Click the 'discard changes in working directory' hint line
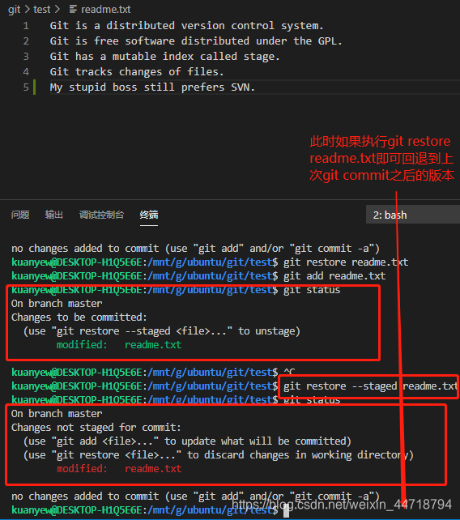This screenshot has height=520, width=460. (x=218, y=455)
